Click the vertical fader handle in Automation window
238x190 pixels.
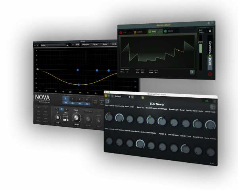coord(200,42)
